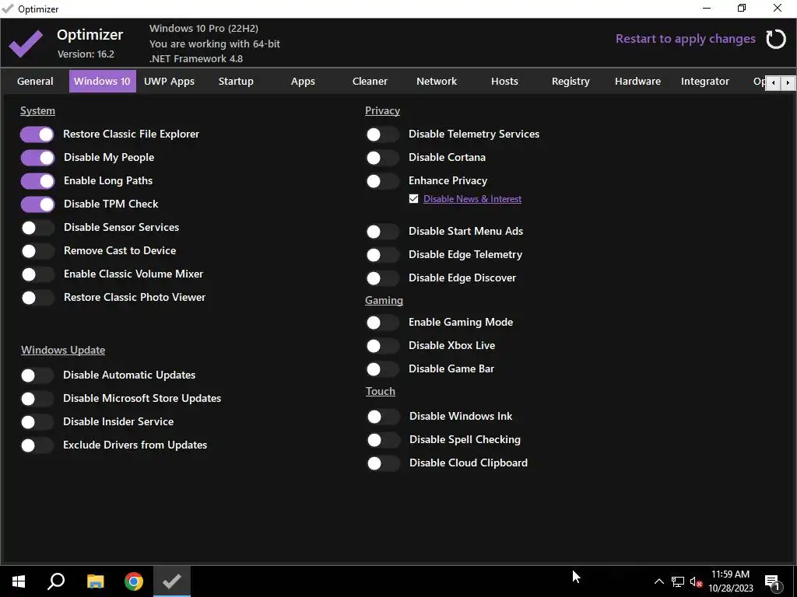
Task: Select the Hosts tab
Action: [504, 81]
